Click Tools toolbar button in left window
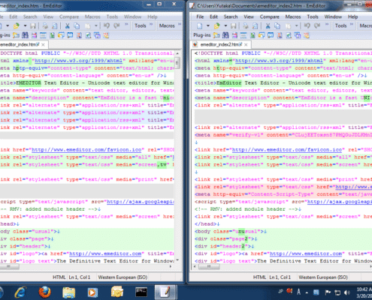372x300 pixels. (x=141, y=25)
